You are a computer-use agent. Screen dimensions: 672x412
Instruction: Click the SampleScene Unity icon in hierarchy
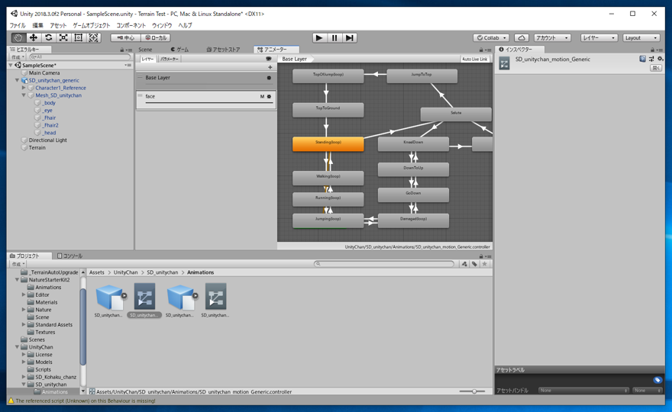coord(18,65)
